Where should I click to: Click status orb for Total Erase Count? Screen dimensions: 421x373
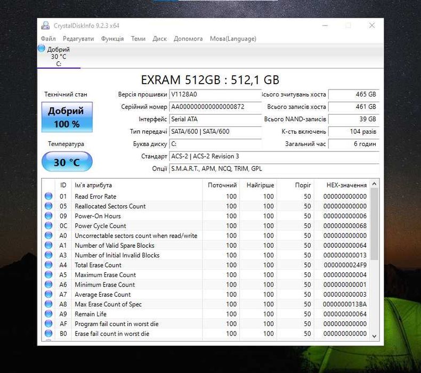tap(48, 265)
